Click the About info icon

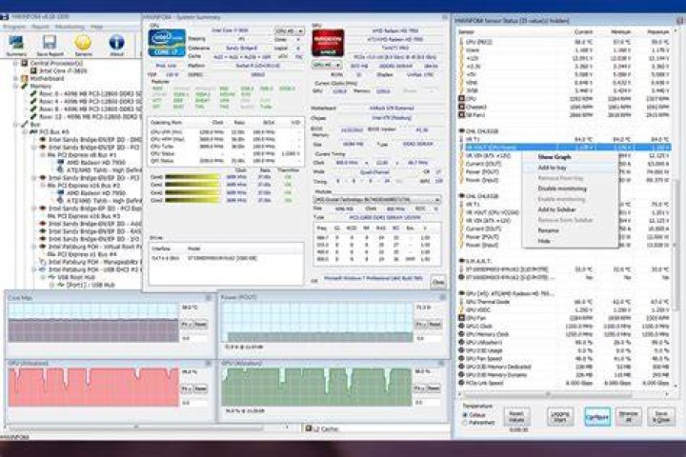coord(116,43)
